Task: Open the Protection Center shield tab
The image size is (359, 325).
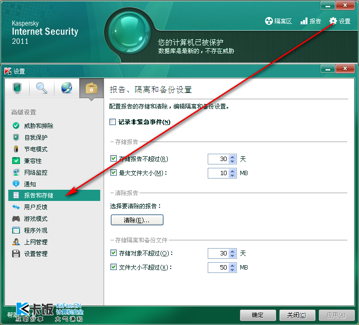Action: [17, 88]
